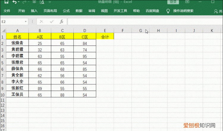223x131 pixels.
Task: Click the cell containing 张维君
Action: (17, 62)
